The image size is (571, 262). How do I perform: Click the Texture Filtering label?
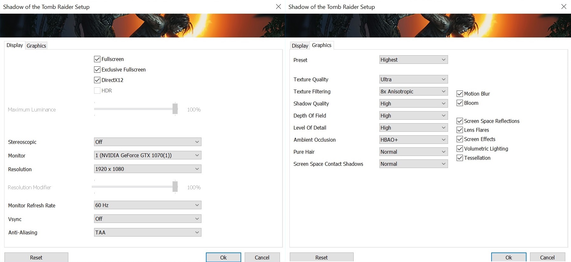(x=312, y=91)
